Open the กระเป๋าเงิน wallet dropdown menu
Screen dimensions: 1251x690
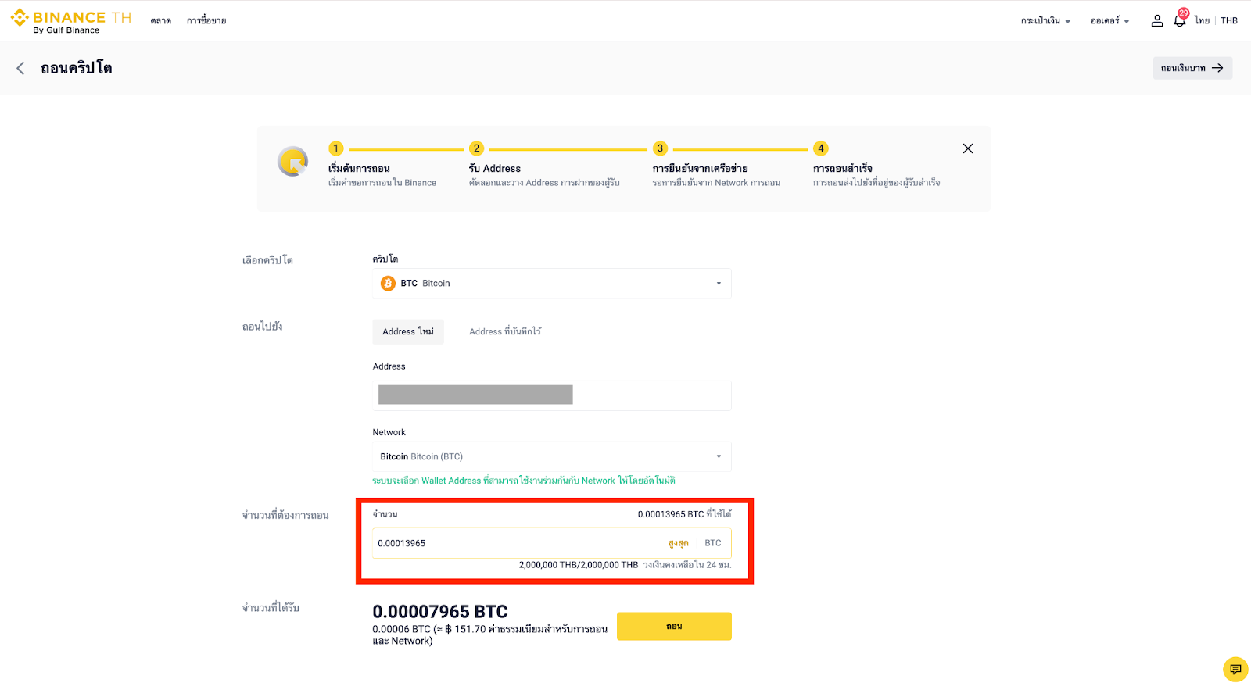tap(1045, 21)
